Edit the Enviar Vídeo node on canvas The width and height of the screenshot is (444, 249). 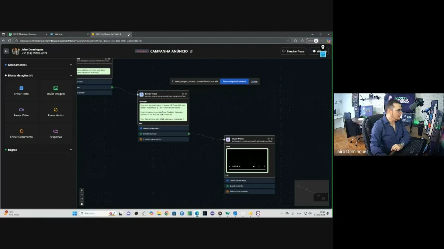tap(268, 139)
